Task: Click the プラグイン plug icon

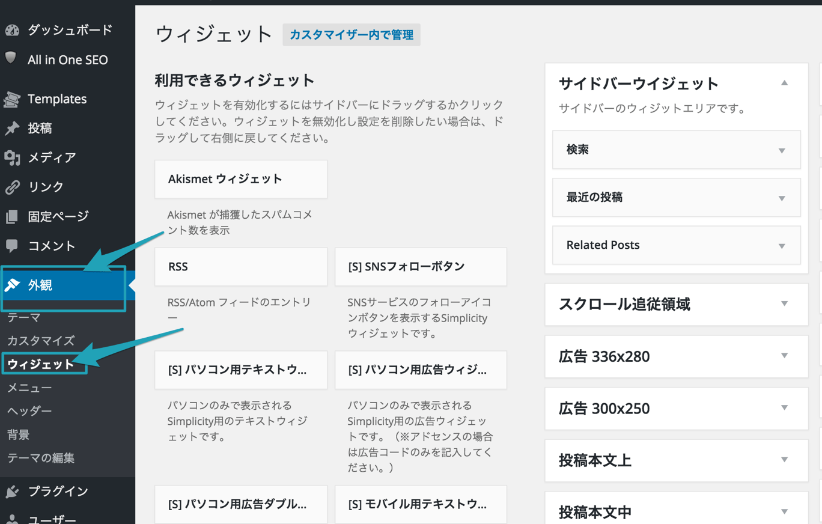Action: click(x=12, y=492)
